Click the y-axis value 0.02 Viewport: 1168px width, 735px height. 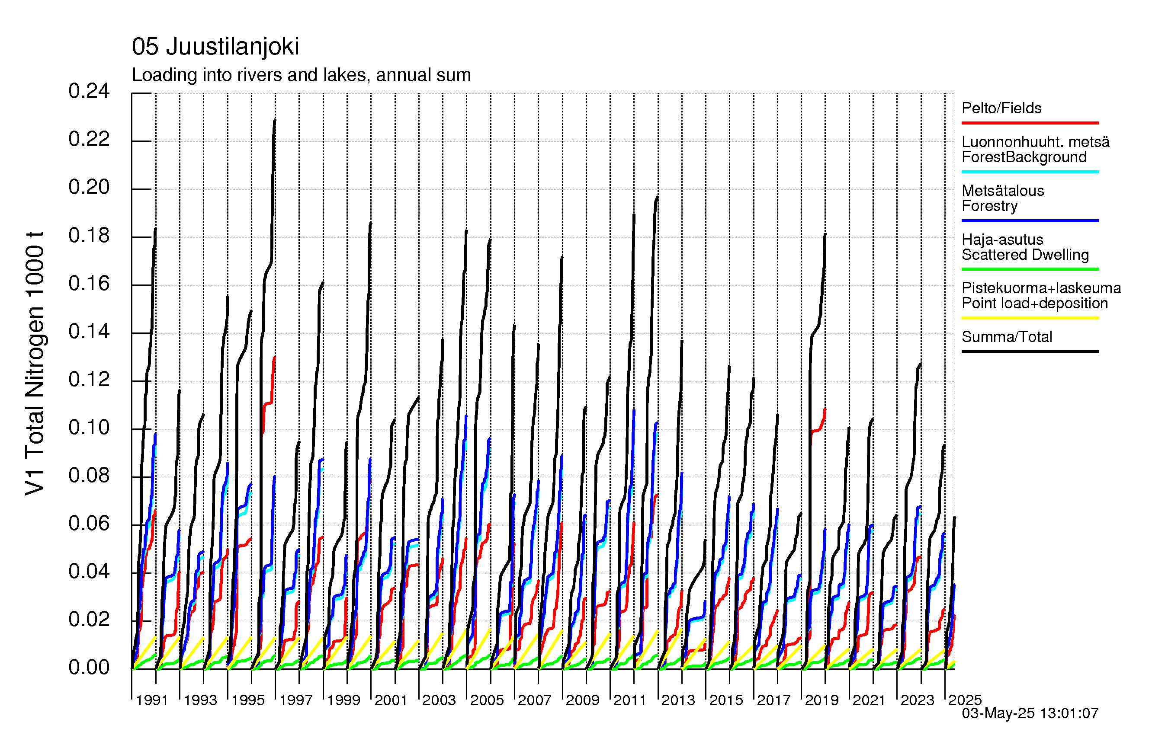(89, 620)
